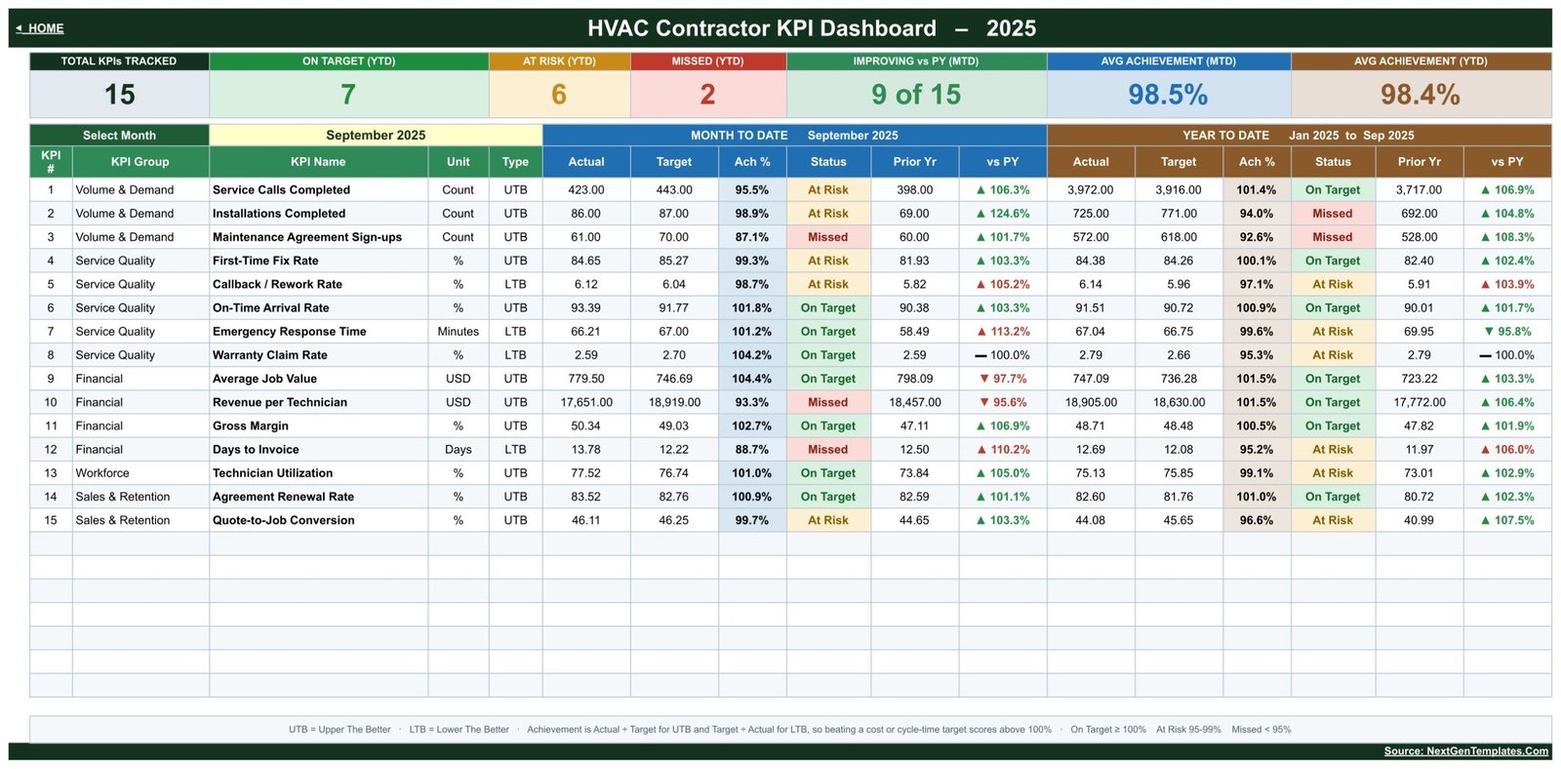Screen dimensions: 1561x769
Task: Click the green up arrow 106.3% MTD vs PY
Action: coord(1002,190)
